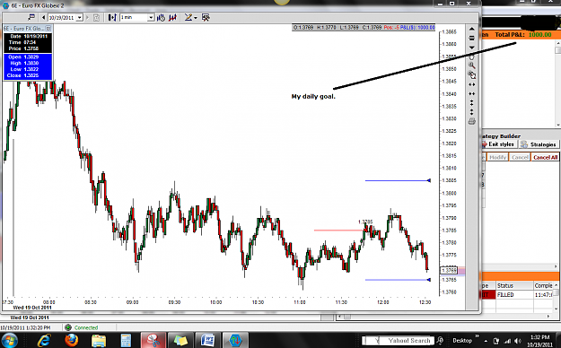Switch to trading platform taskbar icon
This screenshot has height=348, width=561.
point(235,340)
